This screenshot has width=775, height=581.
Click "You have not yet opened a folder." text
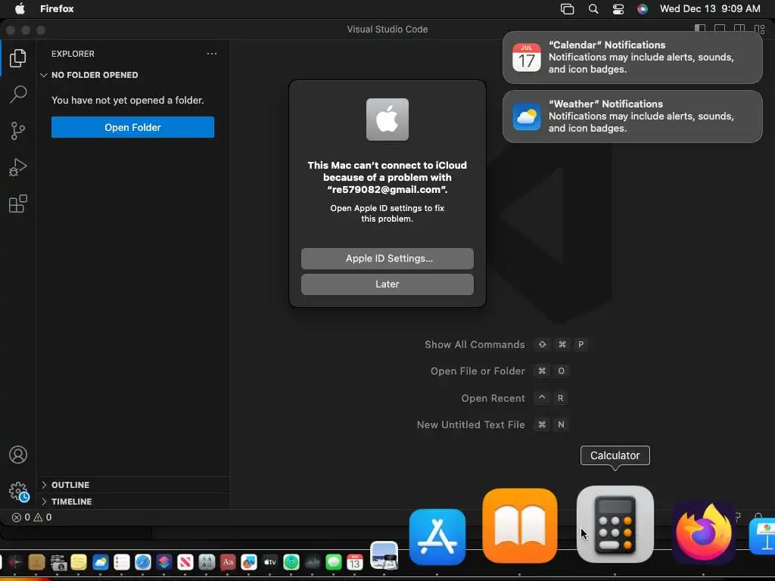[127, 101]
